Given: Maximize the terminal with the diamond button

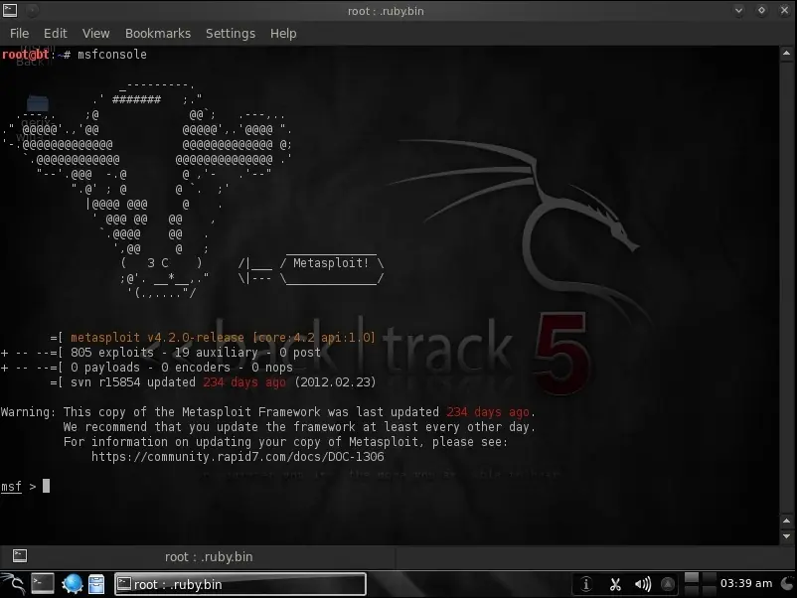Looking at the screenshot, I should point(761,11).
